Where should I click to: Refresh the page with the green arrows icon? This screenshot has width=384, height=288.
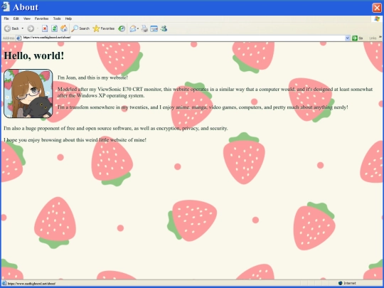click(54, 28)
